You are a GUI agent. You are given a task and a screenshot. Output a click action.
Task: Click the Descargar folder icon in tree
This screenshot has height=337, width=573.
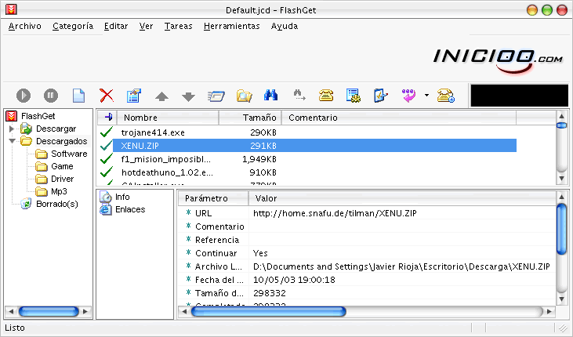point(26,129)
